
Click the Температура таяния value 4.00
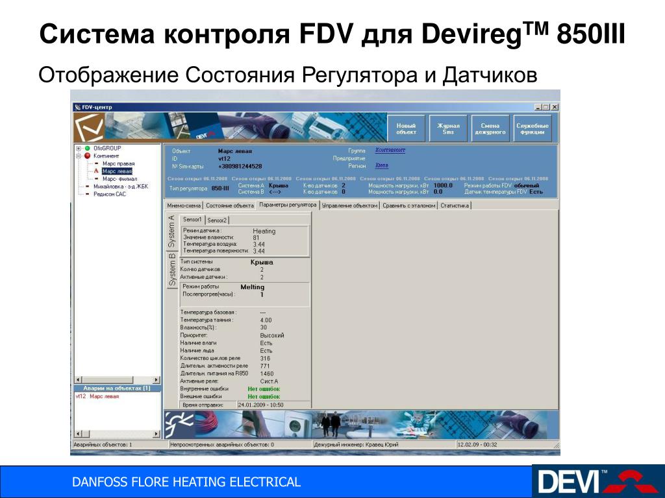pos(266,320)
